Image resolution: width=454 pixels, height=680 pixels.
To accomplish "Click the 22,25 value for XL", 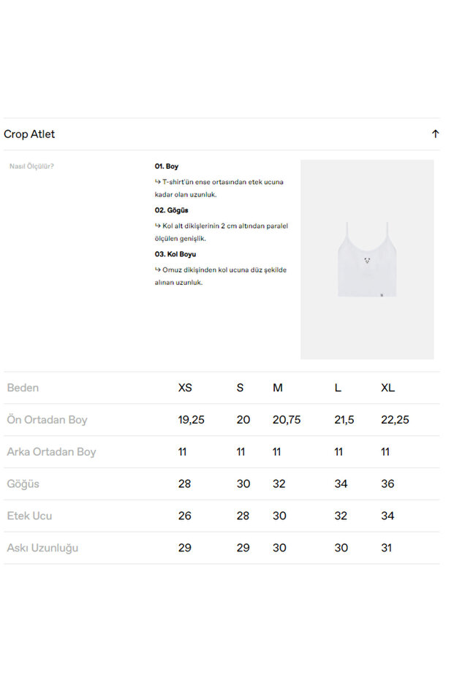I will pyautogui.click(x=395, y=420).
